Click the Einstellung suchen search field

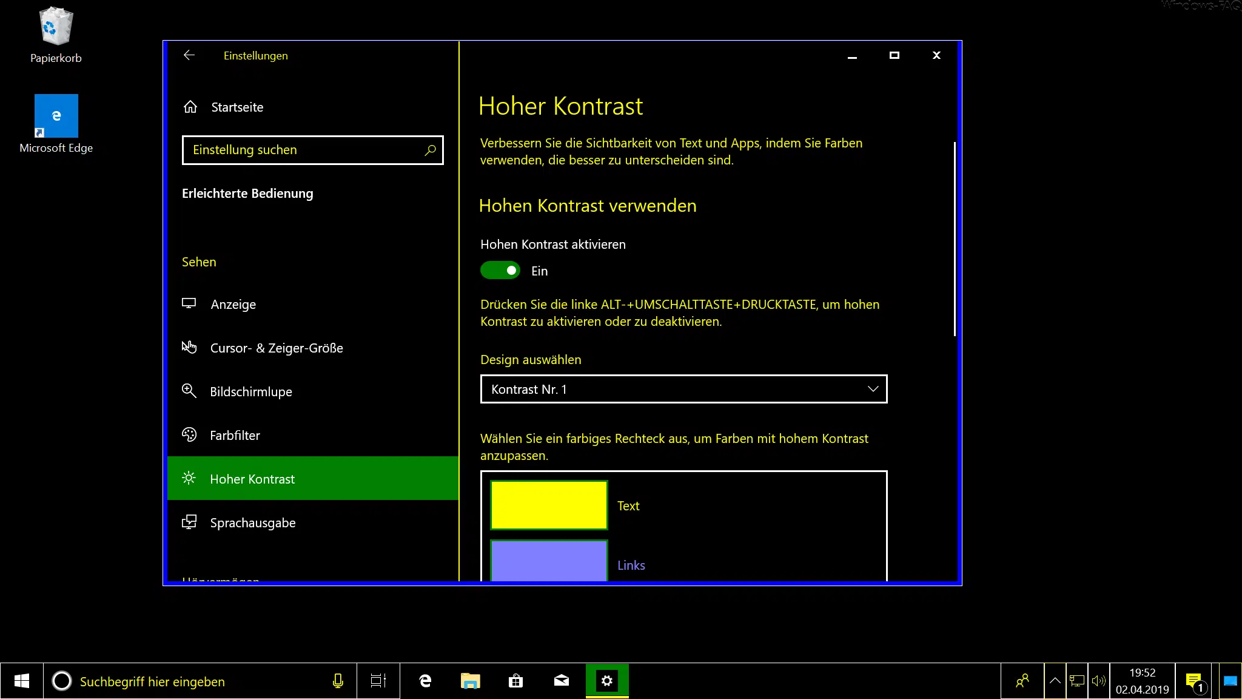[x=312, y=150]
